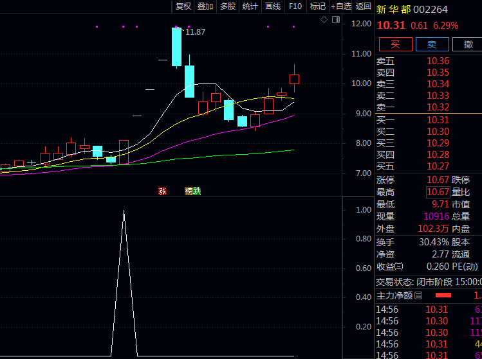The image size is (482, 359).
Task: Toggle the side panel layout icon
Action: coord(335,20)
